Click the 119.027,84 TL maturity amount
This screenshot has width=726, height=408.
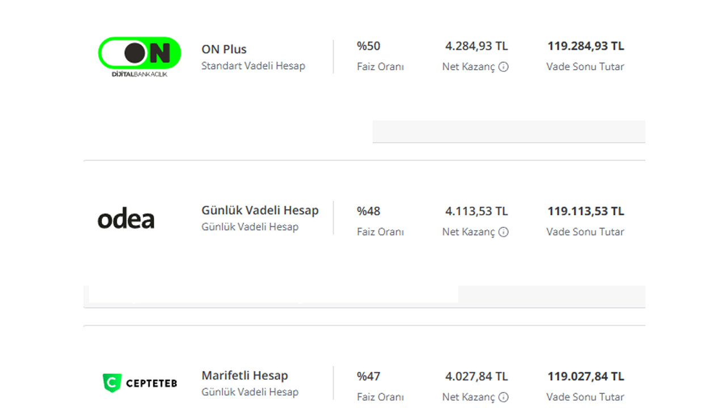[x=586, y=376]
